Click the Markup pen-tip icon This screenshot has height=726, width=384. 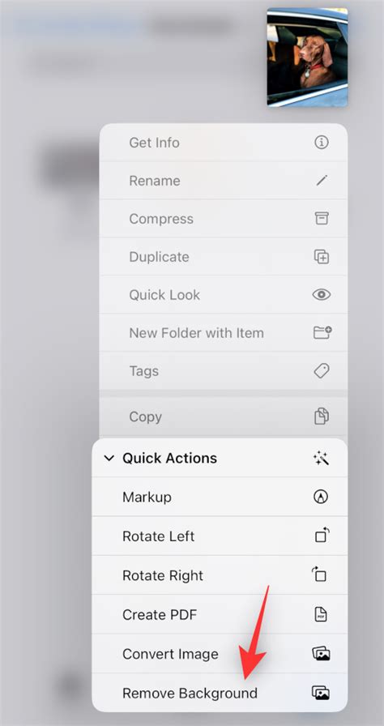click(x=321, y=497)
